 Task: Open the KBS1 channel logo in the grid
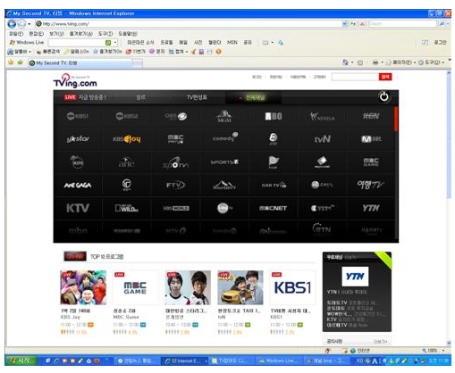coord(78,116)
